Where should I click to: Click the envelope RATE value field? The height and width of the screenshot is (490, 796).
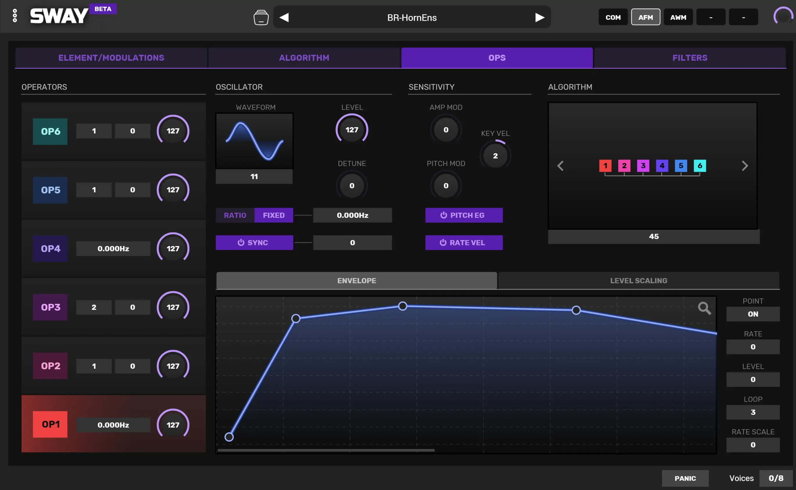(x=753, y=347)
